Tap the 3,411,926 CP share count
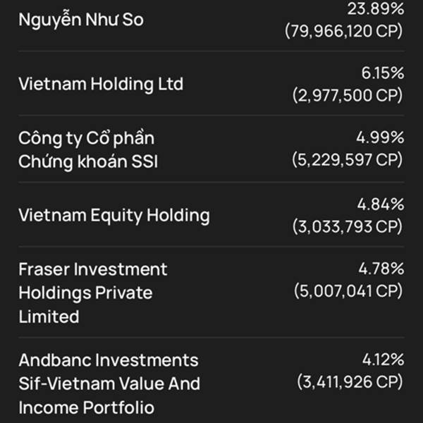 point(350,382)
